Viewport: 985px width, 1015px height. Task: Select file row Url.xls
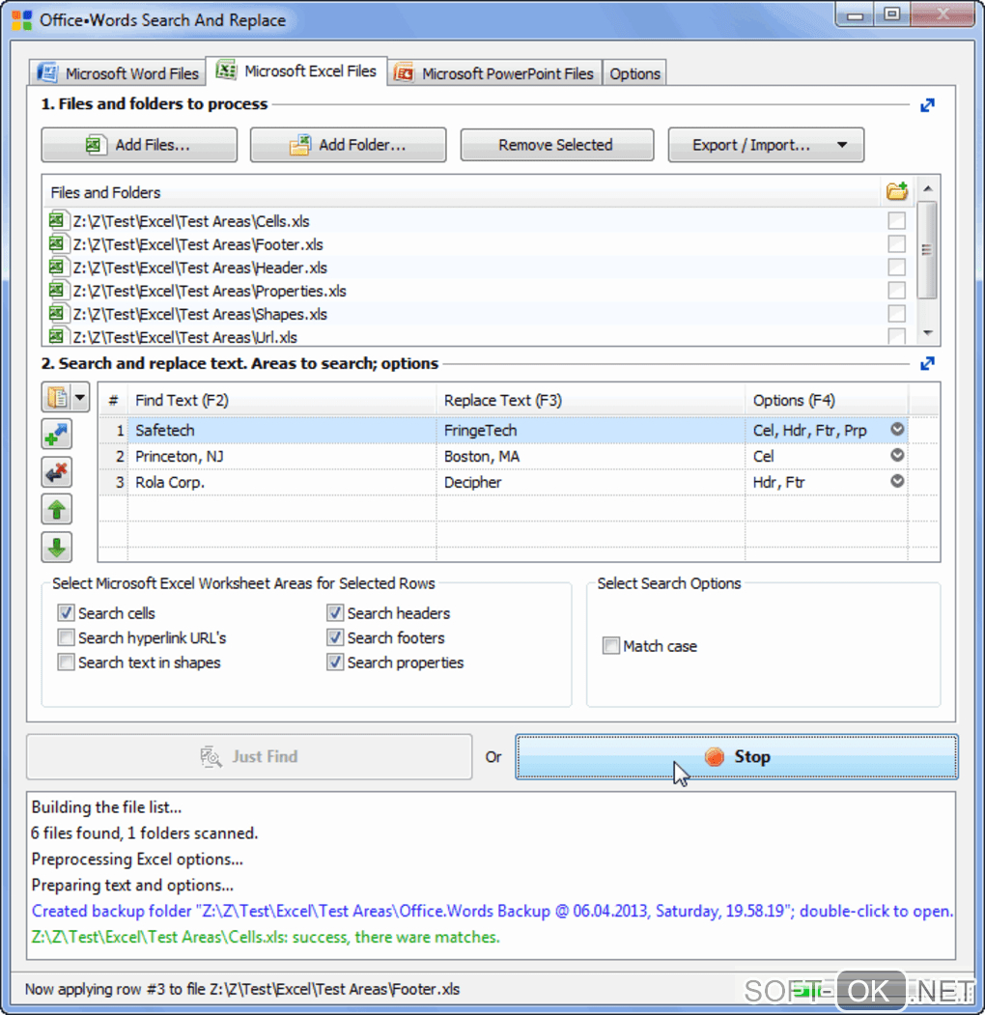(478, 337)
